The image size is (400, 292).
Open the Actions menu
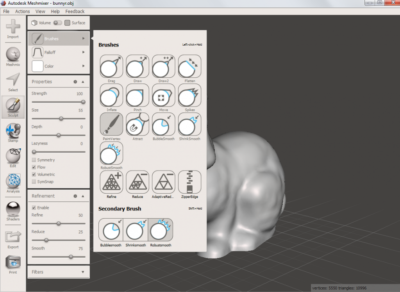coord(22,11)
